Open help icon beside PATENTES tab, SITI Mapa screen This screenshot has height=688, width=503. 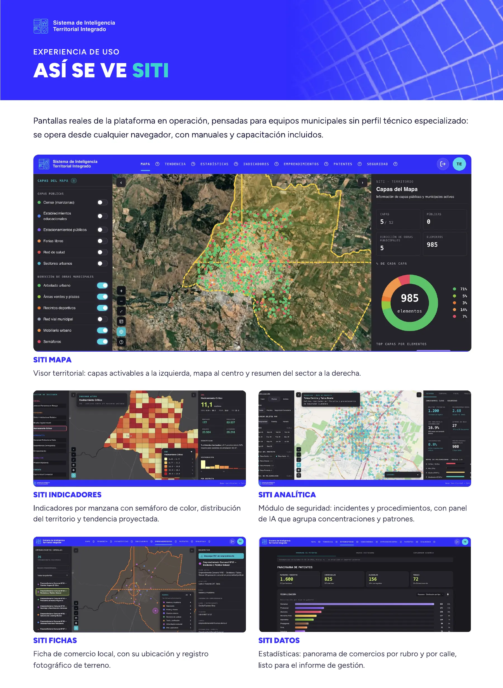tap(360, 164)
